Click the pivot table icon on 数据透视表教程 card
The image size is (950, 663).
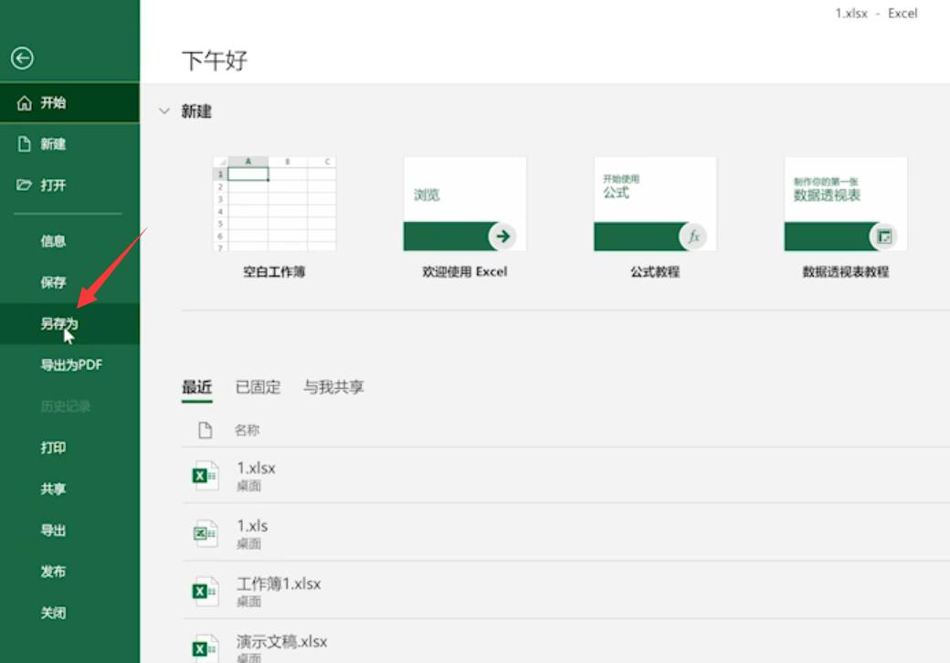tap(884, 237)
